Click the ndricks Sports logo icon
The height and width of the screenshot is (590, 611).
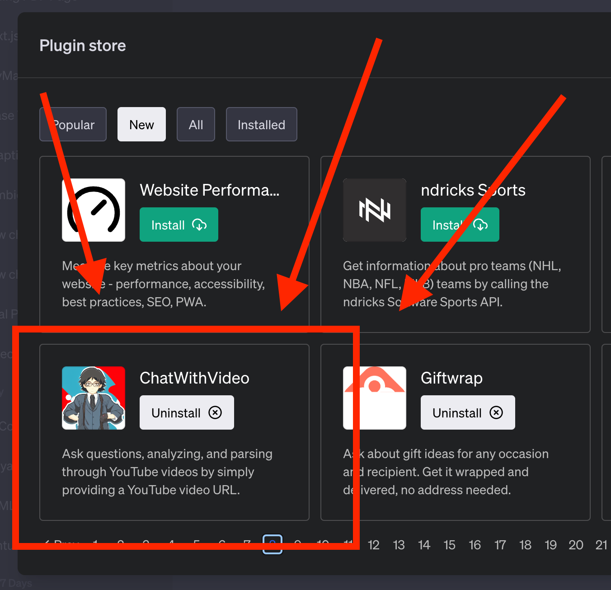tap(374, 210)
